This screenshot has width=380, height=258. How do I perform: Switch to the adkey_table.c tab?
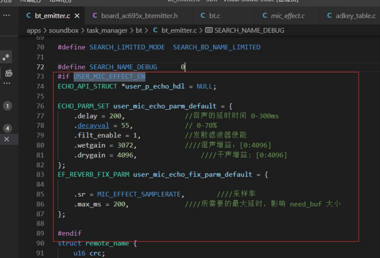pos(355,16)
